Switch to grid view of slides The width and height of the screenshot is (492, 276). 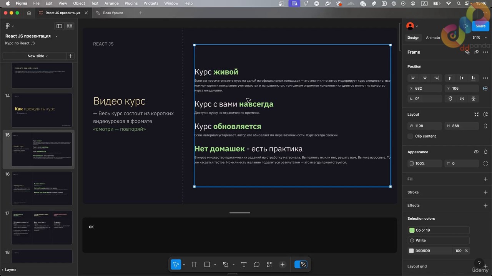tap(70, 26)
